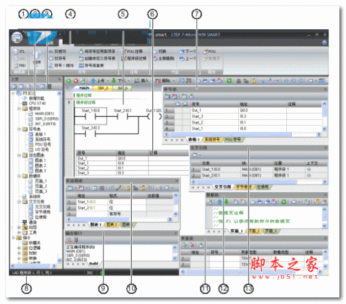Expand the 向导 tree folder
The width and height of the screenshot is (346, 304).
point(19,227)
